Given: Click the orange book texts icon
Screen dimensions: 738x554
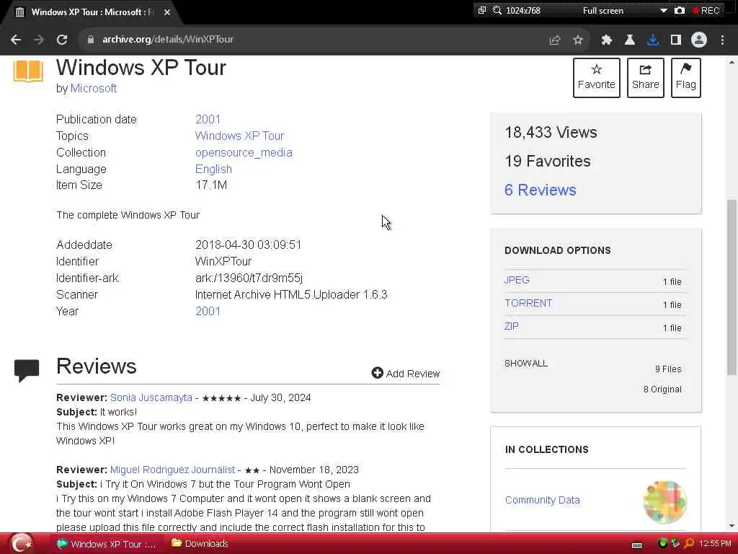Looking at the screenshot, I should (28, 71).
